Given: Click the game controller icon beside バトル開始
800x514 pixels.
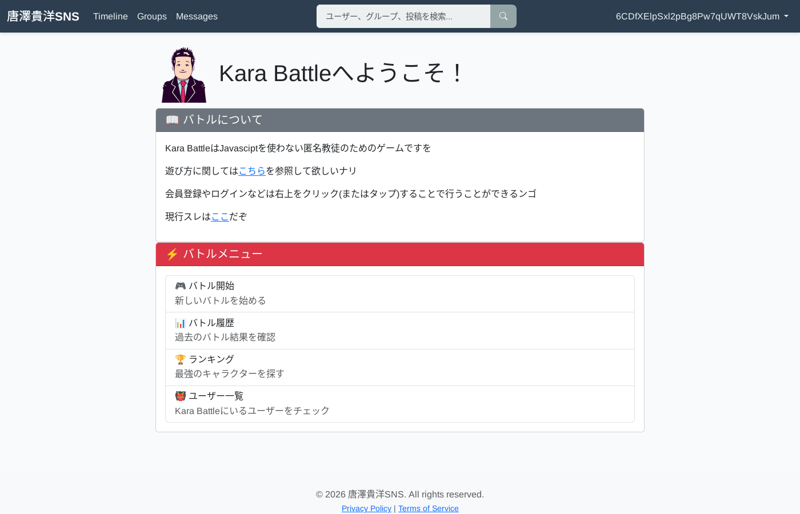Looking at the screenshot, I should (x=181, y=286).
